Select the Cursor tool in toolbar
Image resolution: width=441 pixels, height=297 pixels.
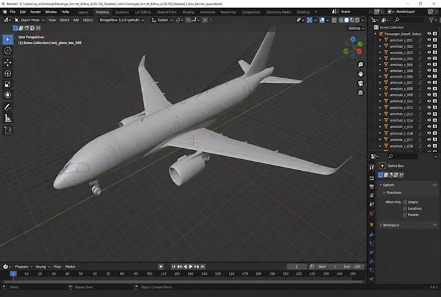pyautogui.click(x=8, y=50)
